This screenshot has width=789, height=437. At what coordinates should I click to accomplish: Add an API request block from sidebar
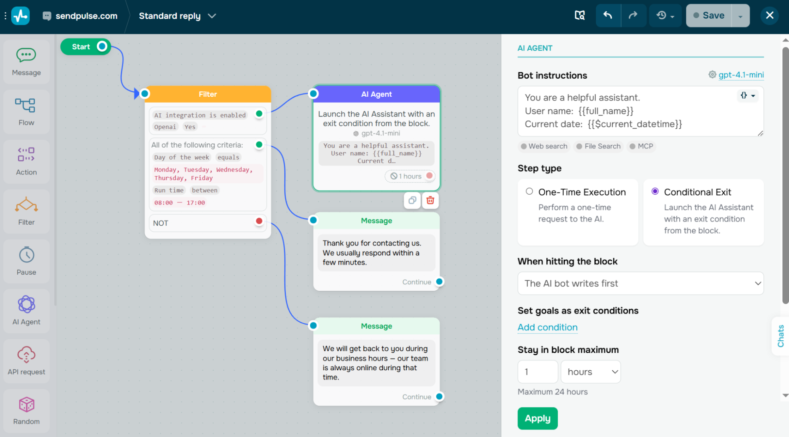tap(26, 361)
